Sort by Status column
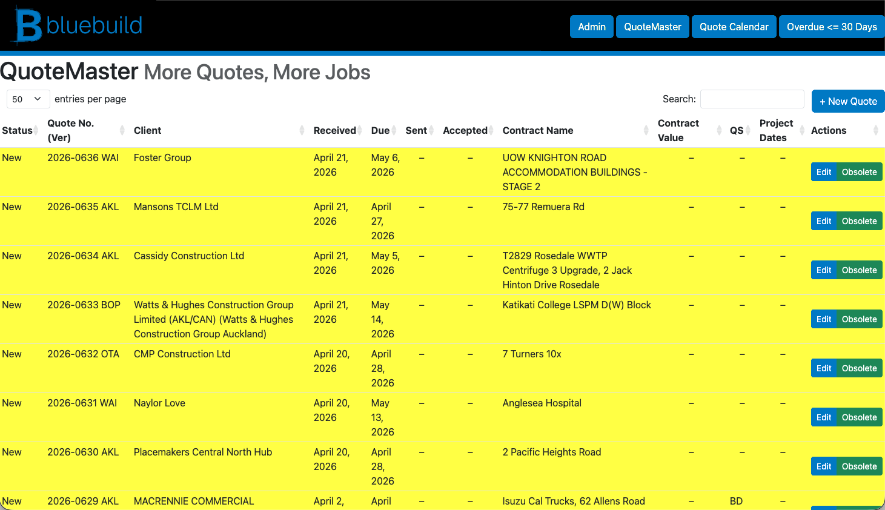 [20, 130]
